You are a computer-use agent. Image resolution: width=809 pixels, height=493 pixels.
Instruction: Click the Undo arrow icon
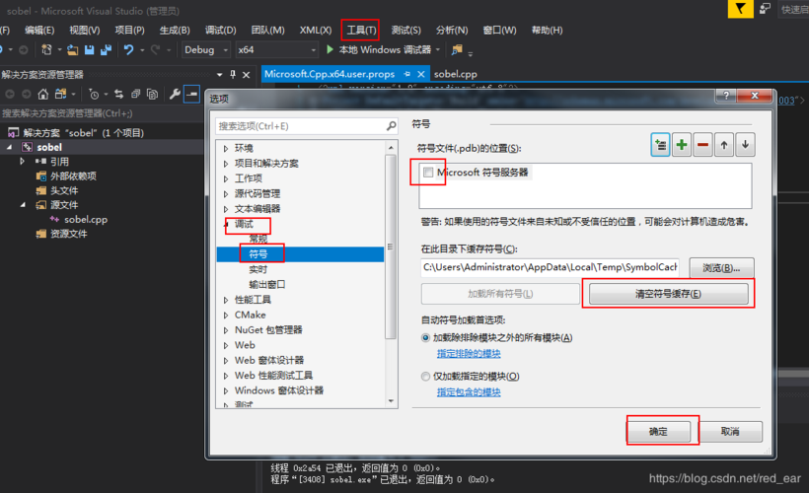[128, 49]
